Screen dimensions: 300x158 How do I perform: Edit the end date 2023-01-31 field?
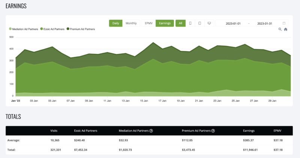[264, 24]
